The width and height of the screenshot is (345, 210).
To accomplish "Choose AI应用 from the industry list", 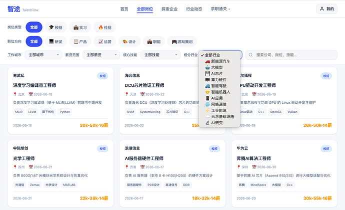I will point(219,98).
